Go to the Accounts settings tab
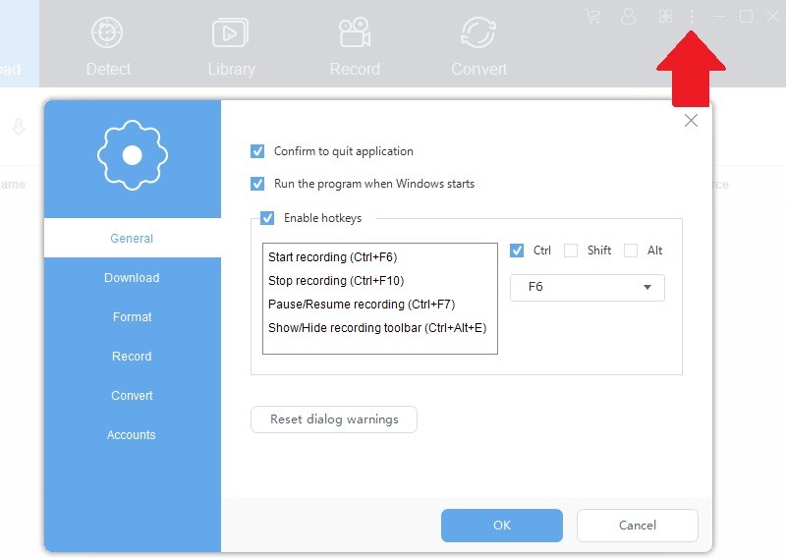Viewport: 786px width, 558px height. point(132,435)
